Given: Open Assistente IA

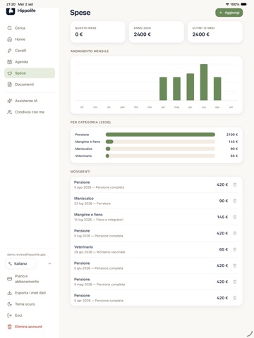Looking at the screenshot, I should point(30,101).
